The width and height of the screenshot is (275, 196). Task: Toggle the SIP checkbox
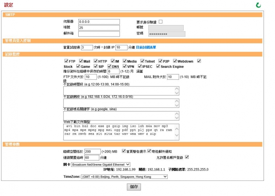95,66
